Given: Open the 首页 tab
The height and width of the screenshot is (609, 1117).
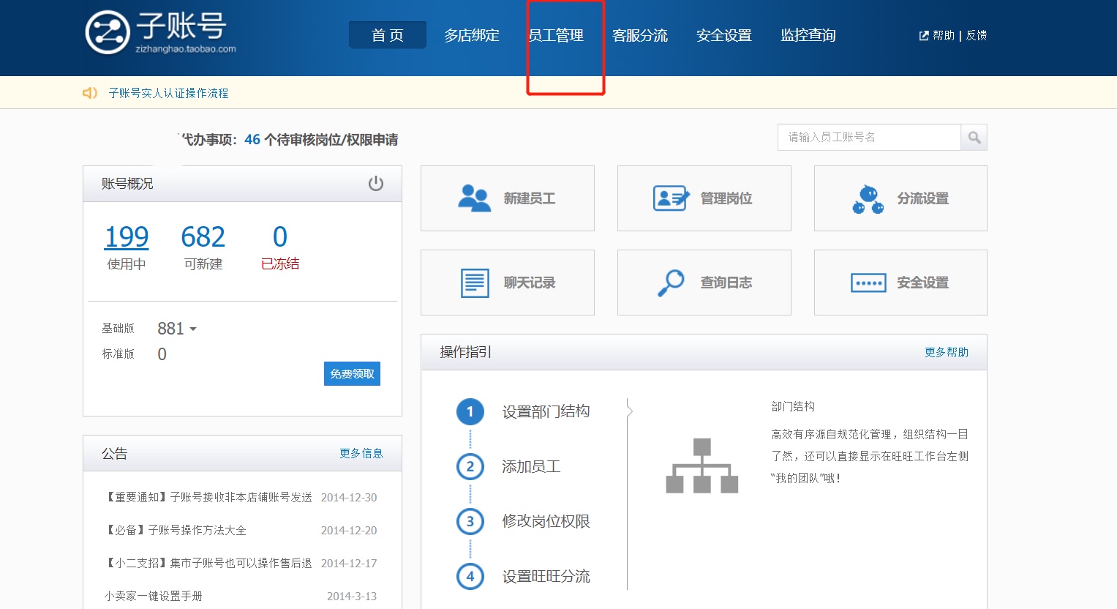Looking at the screenshot, I should 388,35.
